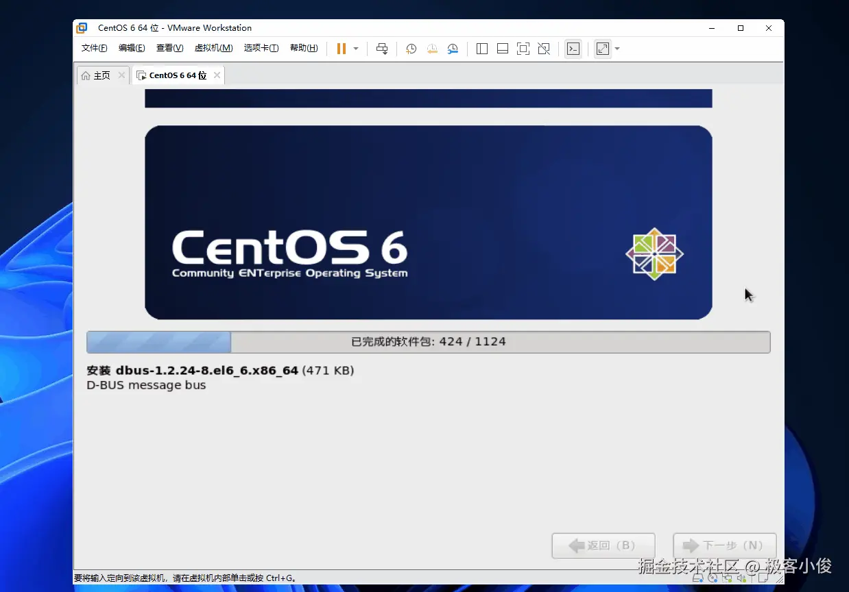The height and width of the screenshot is (592, 849).
Task: Revert the virtual machine to its previous snapshot
Action: 432,49
